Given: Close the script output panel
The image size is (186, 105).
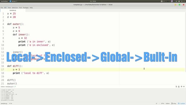Looking at the screenshot, I should (x=184, y=87).
